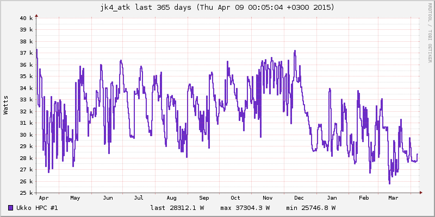Image resolution: width=435 pixels, height=217 pixels.
Task: Click the 28 k y-axis tick label
Action: (27, 158)
